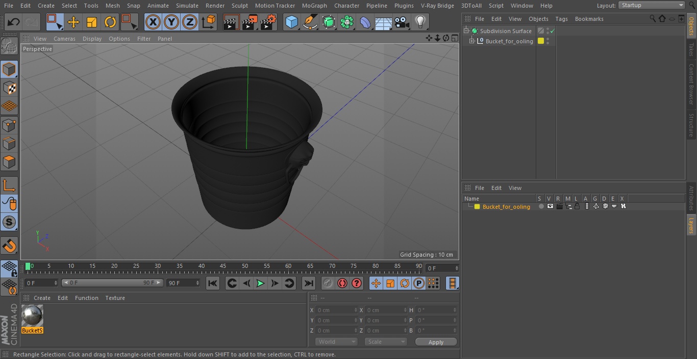Screen dimensions: 697x359
Task: Click the Undo arrow icon
Action: click(14, 22)
